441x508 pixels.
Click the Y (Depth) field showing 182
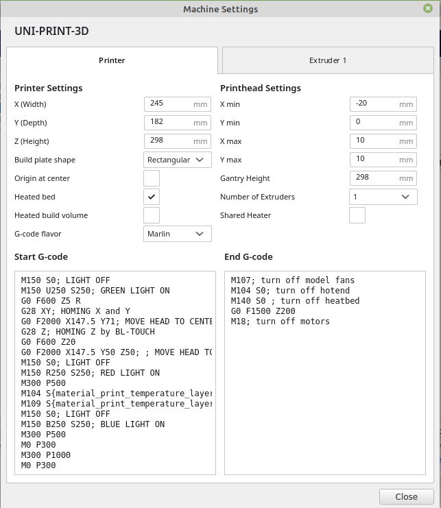tap(178, 123)
